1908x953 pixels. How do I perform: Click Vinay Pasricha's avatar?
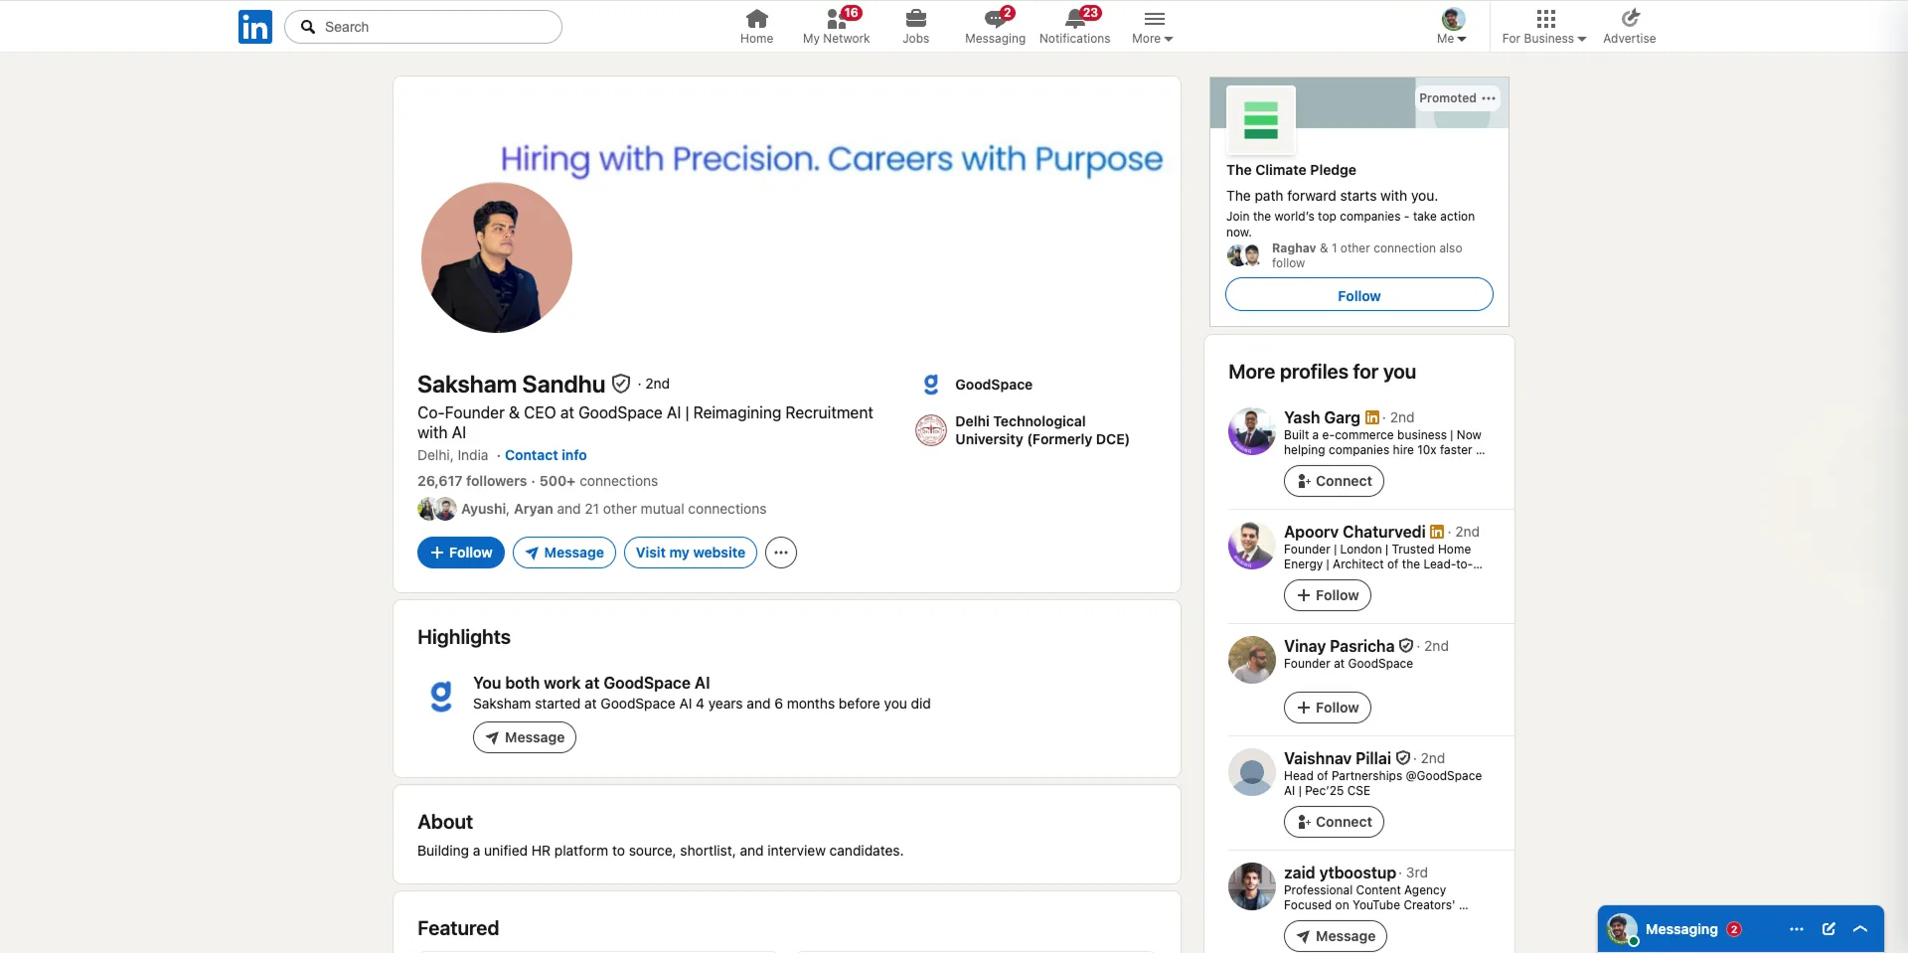[1252, 660]
